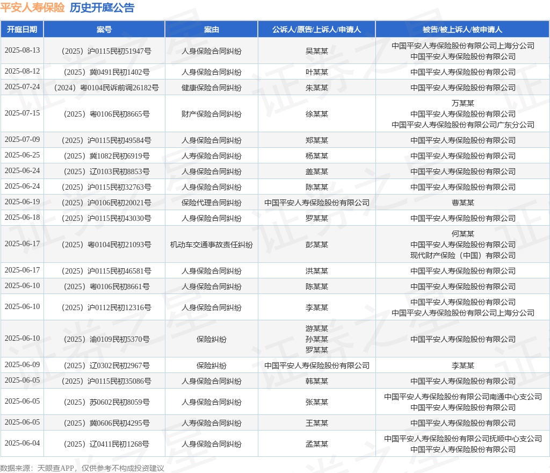
Task: Click defendant 中国平安人寿保险股份有限公司抚顺中心支公司
Action: (x=463, y=439)
